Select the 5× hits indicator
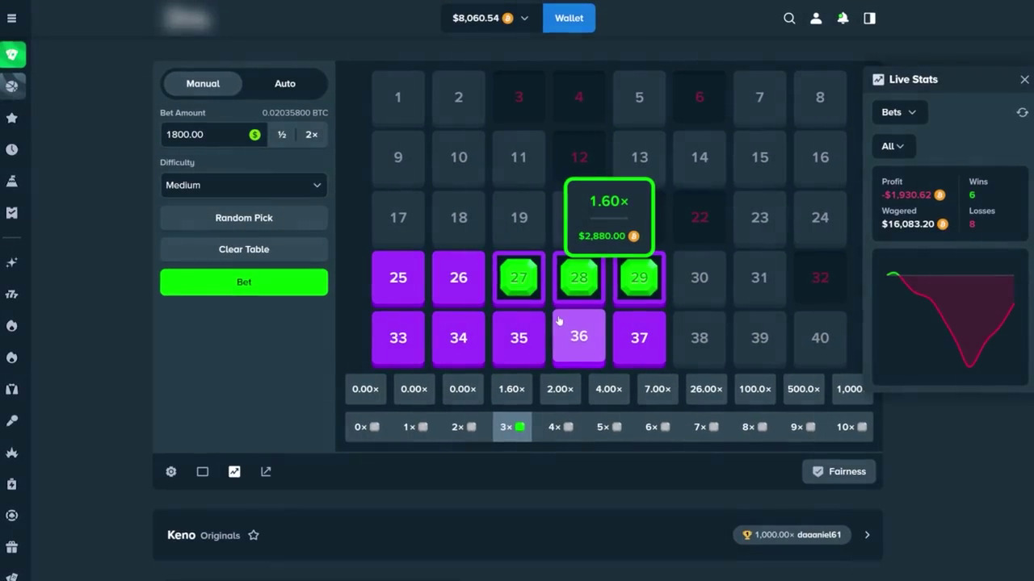The width and height of the screenshot is (1034, 581). 608,427
